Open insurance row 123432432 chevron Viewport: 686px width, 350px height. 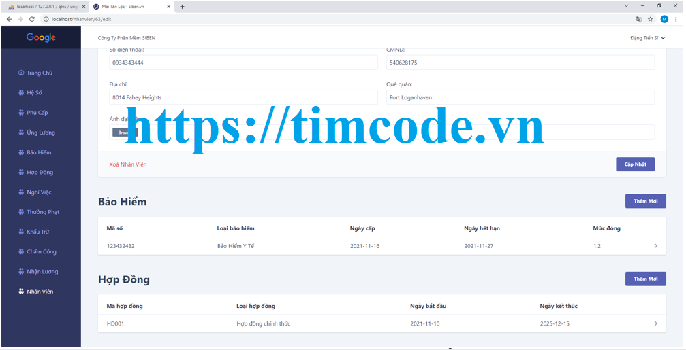(655, 246)
